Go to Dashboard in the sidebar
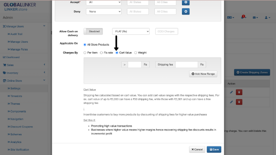This screenshot has height=155, width=276. (x=11, y=57)
